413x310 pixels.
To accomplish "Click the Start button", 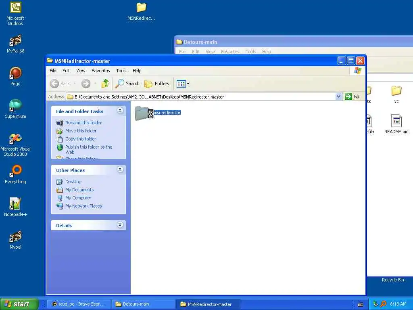I will [x=19, y=304].
